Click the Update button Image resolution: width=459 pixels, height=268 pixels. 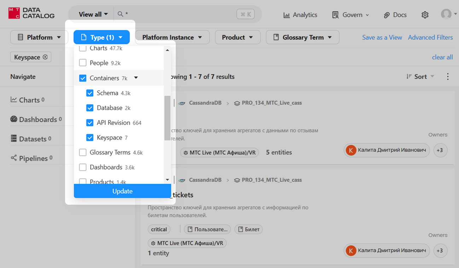(122, 191)
